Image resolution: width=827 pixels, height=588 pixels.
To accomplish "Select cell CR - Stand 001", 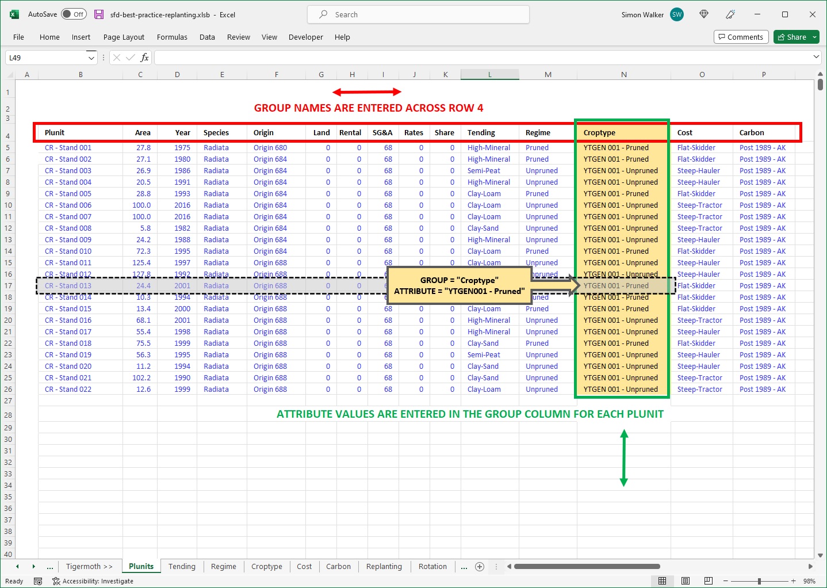I will click(81, 148).
